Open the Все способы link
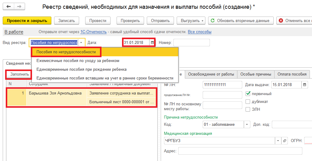 [200, 32]
